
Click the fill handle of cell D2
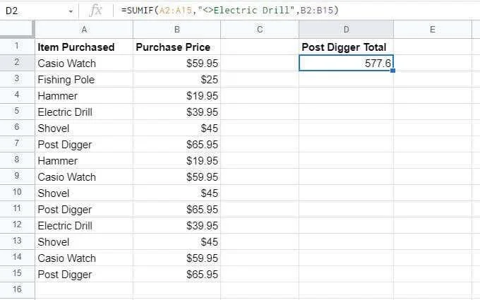pos(393,71)
